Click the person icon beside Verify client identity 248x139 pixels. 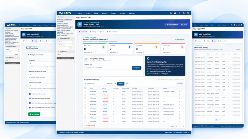pyautogui.click(x=86, y=59)
